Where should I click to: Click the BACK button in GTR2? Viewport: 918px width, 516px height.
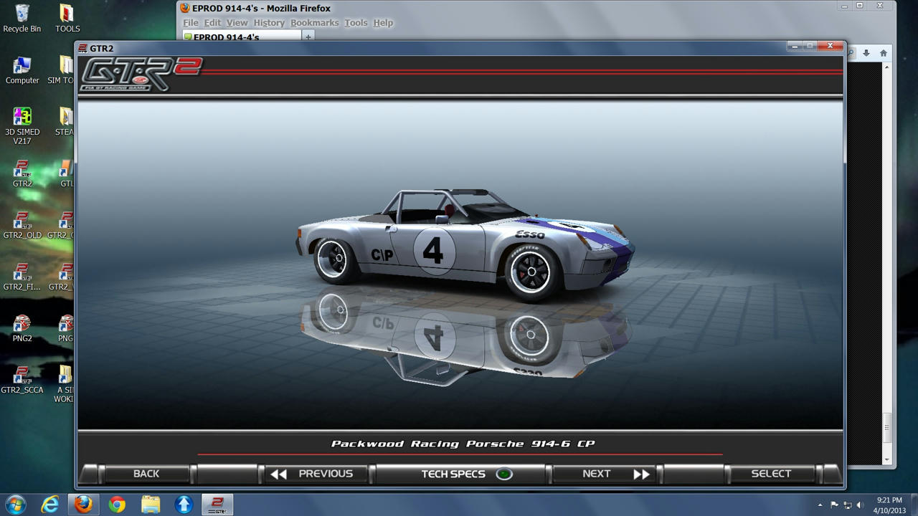(x=146, y=474)
